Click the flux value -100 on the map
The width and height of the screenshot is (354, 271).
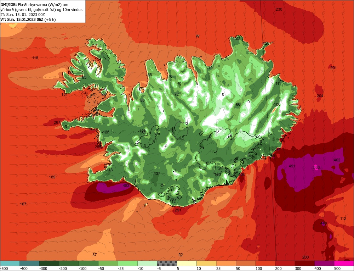(x=276, y=104)
